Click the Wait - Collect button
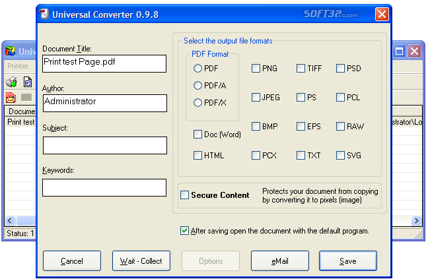The width and height of the screenshot is (428, 279). point(141,261)
